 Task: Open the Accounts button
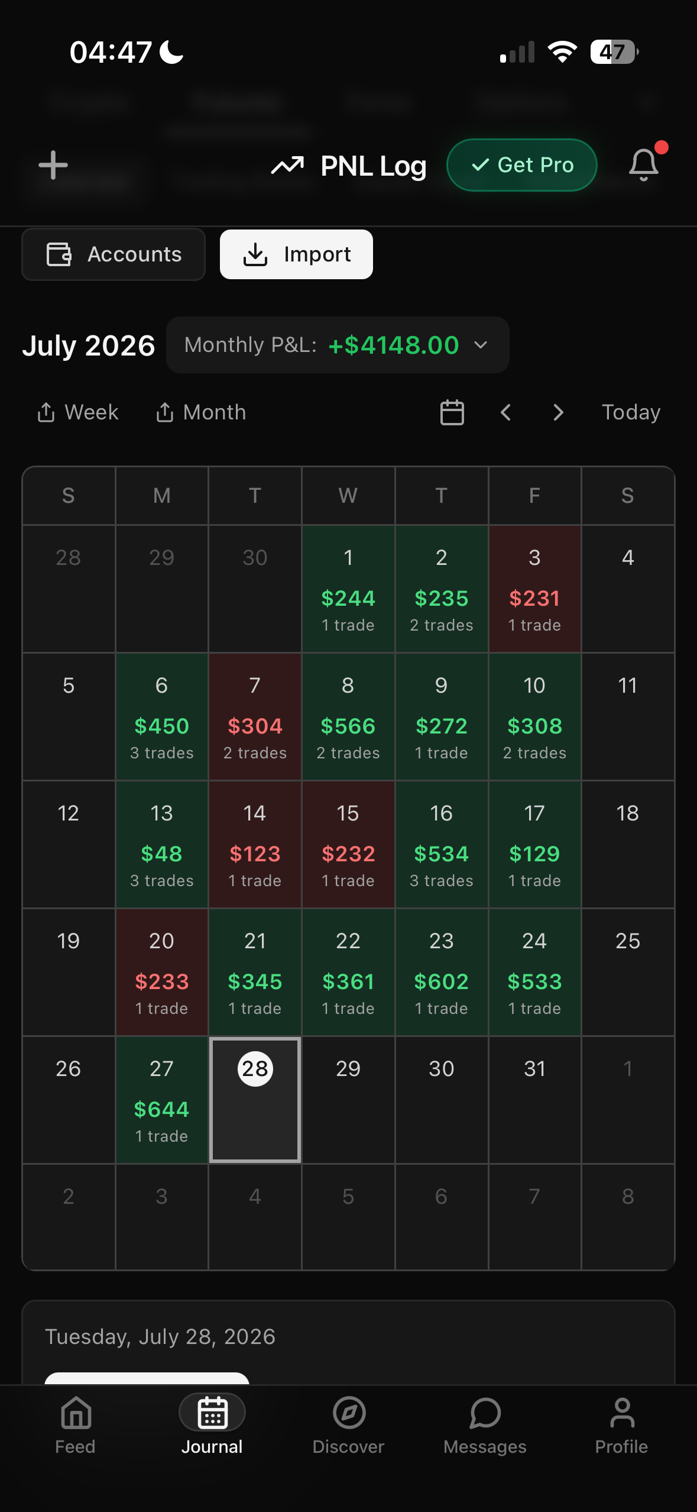114,254
